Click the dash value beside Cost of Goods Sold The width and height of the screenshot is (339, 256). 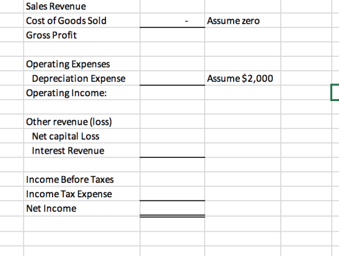point(173,21)
